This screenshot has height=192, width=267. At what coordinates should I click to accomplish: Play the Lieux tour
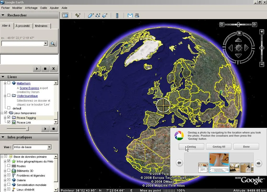(45, 129)
